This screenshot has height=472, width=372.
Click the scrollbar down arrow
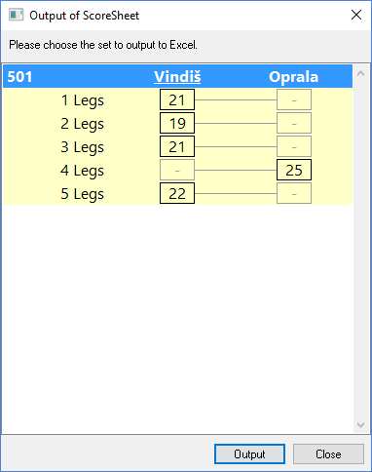pos(360,424)
